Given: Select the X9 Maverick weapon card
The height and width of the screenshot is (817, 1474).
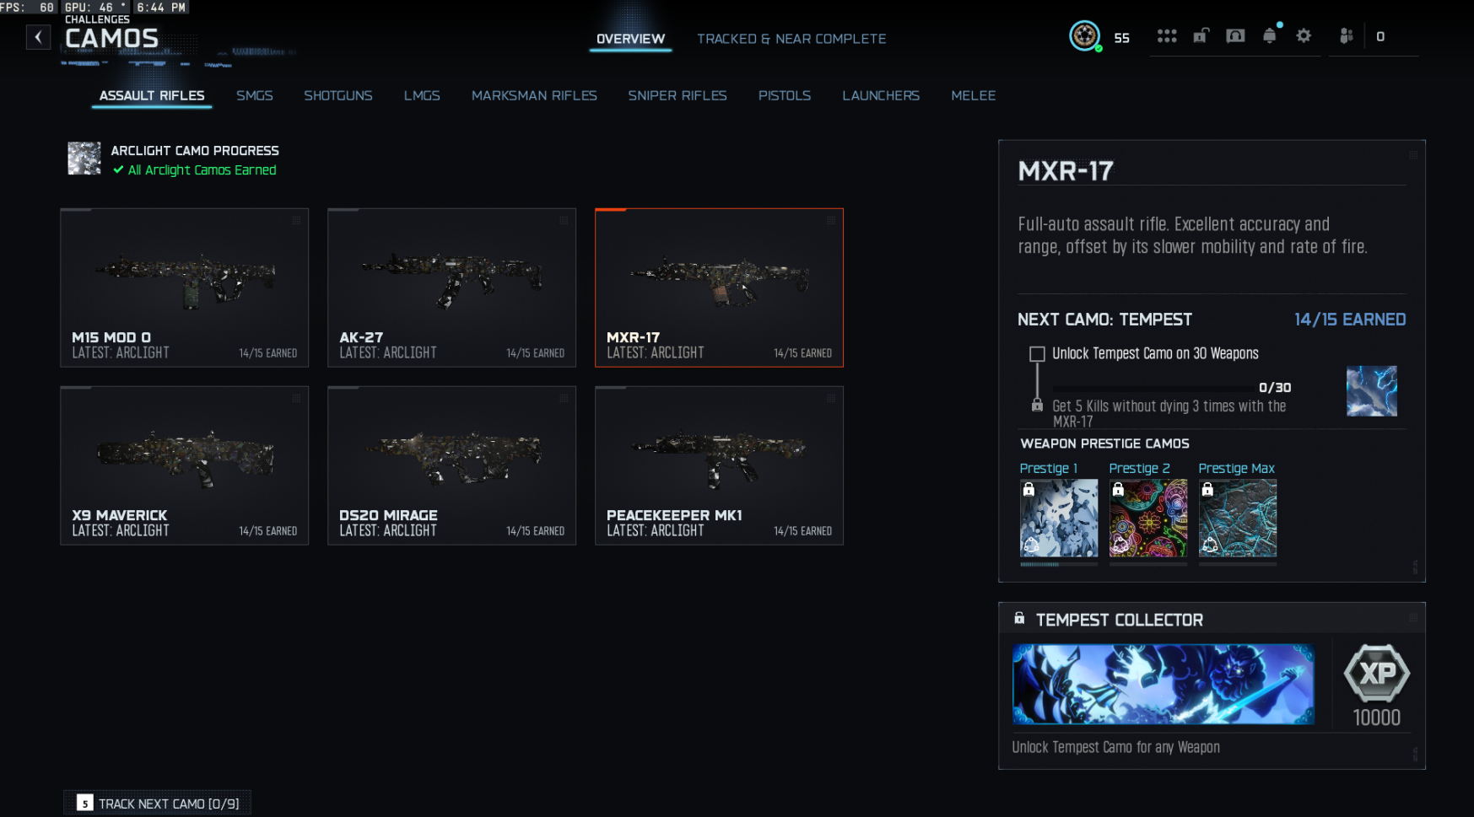Looking at the screenshot, I should [x=184, y=465].
